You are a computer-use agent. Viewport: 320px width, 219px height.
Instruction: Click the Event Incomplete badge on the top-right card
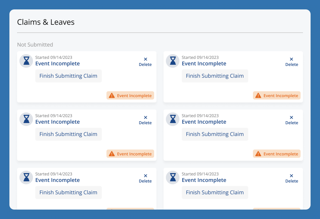(276, 95)
